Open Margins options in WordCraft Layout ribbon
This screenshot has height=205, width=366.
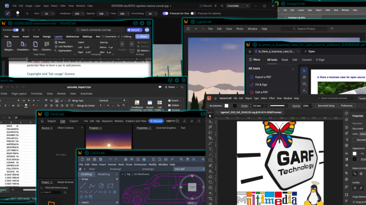9,46
